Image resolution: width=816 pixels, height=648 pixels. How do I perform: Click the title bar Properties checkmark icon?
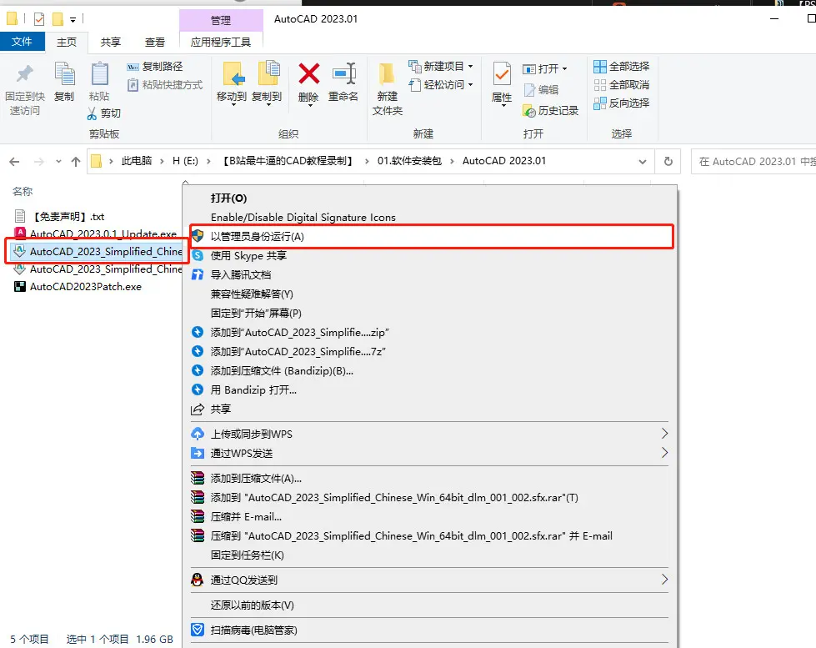coord(39,19)
